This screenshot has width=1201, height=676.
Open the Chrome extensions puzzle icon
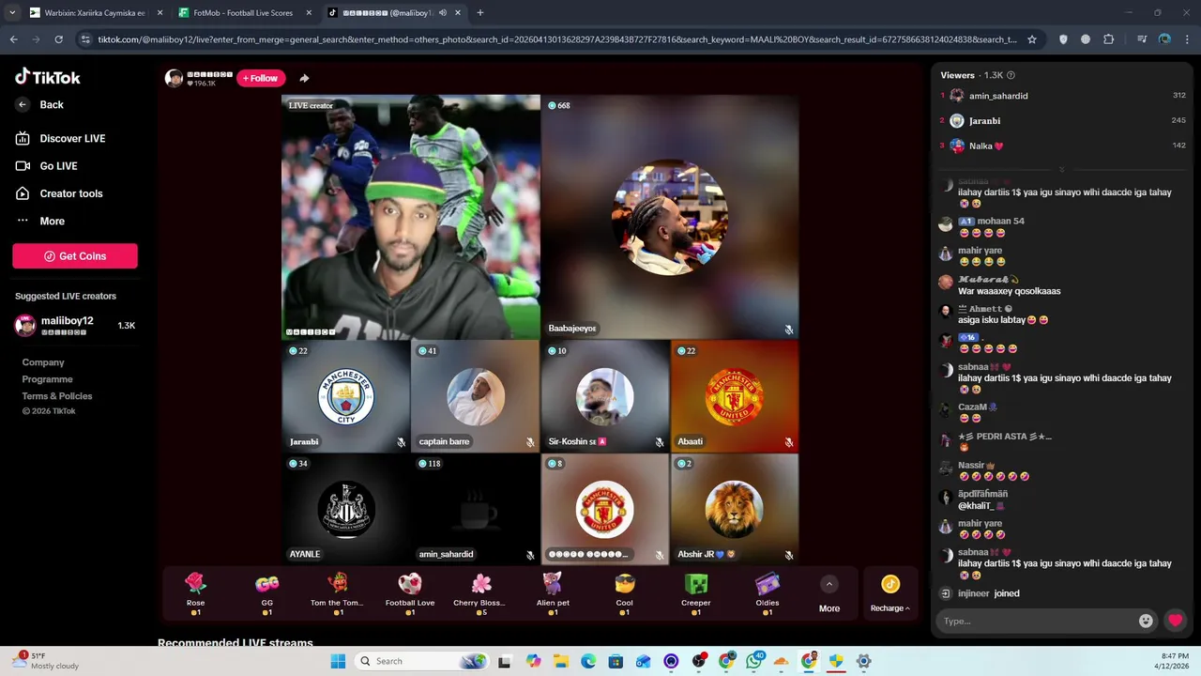click(1108, 39)
